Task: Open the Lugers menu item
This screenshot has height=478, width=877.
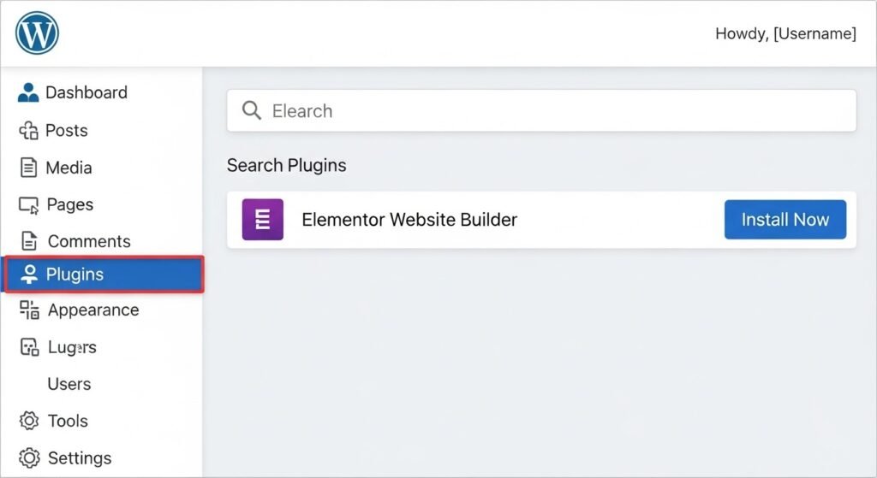Action: (x=72, y=347)
